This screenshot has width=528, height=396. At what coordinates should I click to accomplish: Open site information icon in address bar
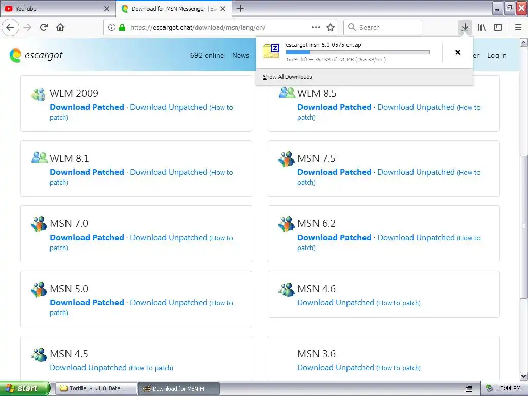tap(112, 27)
